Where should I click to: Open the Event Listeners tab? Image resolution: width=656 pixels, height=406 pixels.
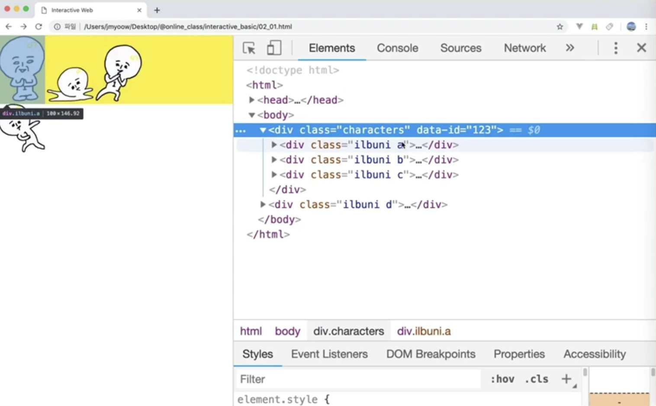[329, 354]
